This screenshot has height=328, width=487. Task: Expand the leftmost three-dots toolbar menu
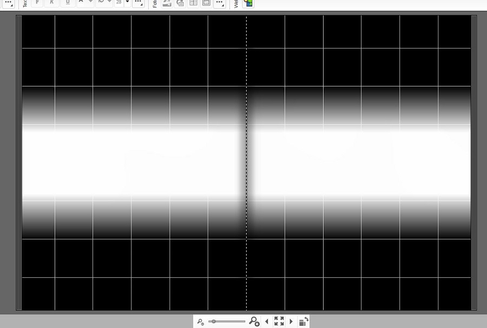click(x=8, y=3)
